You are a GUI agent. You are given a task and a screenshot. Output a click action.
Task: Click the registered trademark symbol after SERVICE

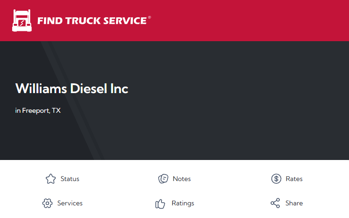tap(149, 17)
